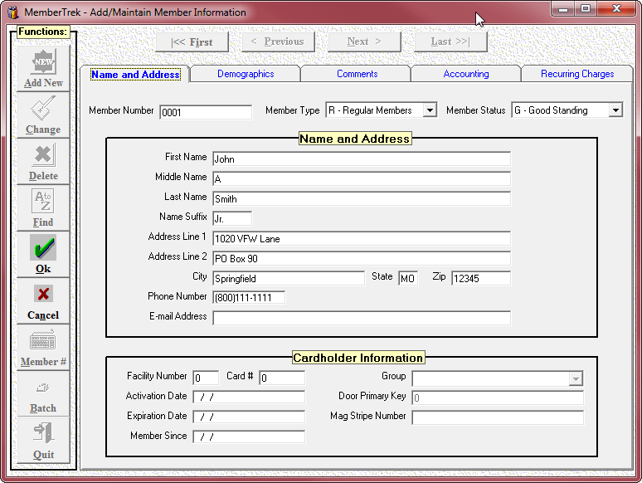Image resolution: width=642 pixels, height=483 pixels.
Task: Maximize the MemberTrek window
Action: pyautogui.click(x=586, y=8)
